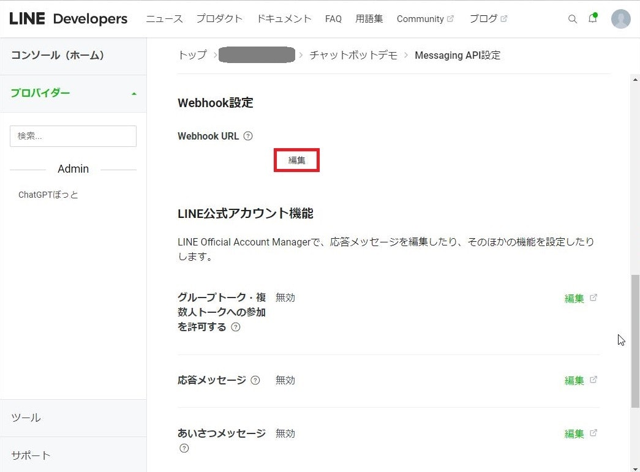Click the Admin group label in sidebar
The width and height of the screenshot is (640, 472).
tap(73, 169)
